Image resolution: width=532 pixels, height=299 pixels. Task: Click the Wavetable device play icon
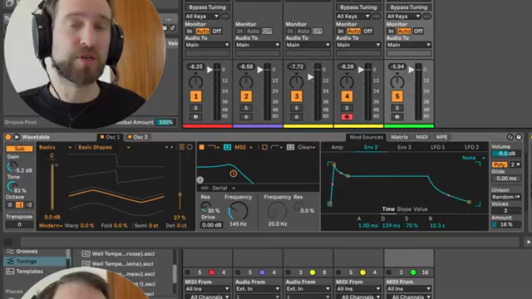(x=17, y=137)
